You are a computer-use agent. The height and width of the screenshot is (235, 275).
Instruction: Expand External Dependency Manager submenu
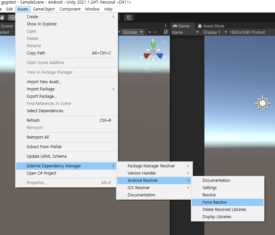pyautogui.click(x=66, y=166)
